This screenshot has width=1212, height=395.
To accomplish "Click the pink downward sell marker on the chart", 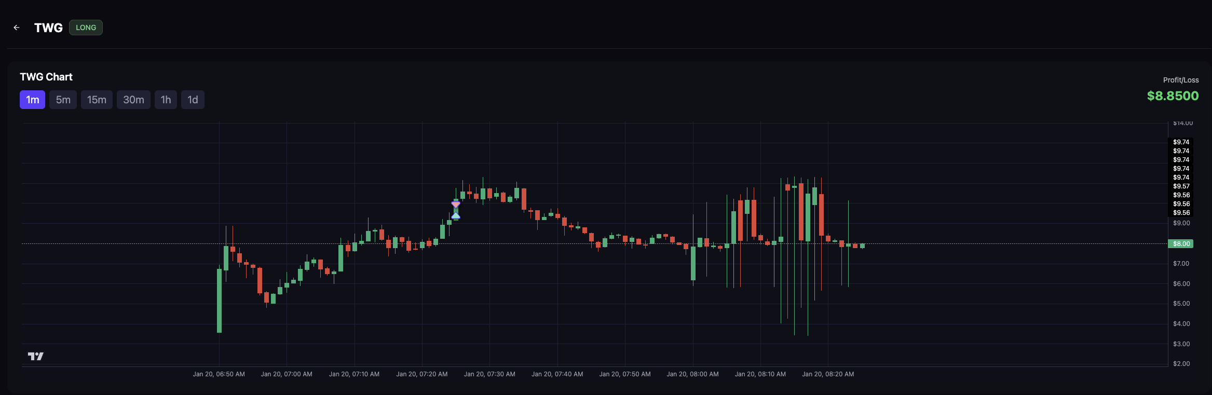I will coord(456,205).
